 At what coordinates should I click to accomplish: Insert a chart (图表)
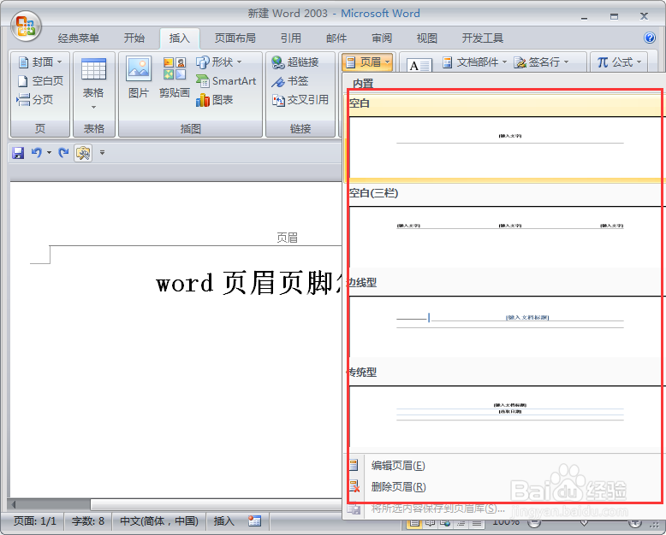pos(215,100)
